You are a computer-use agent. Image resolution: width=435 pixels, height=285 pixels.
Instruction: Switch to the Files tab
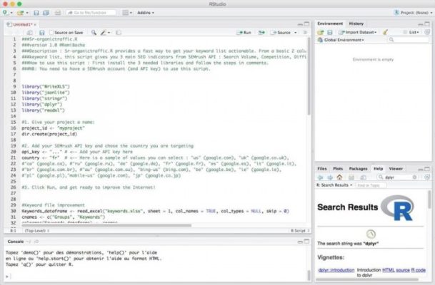(322, 169)
